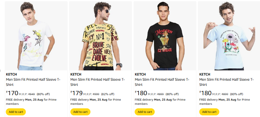
Task: Open the black Modern Ice Cream T-shirt image
Action: click(x=165, y=36)
